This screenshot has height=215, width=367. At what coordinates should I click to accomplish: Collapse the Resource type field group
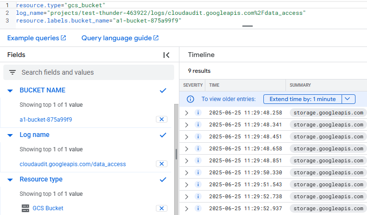tap(10, 180)
